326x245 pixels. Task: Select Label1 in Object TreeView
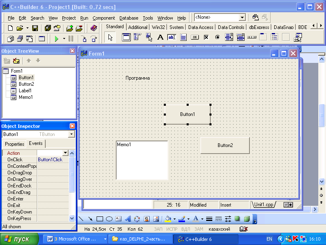point(25,91)
